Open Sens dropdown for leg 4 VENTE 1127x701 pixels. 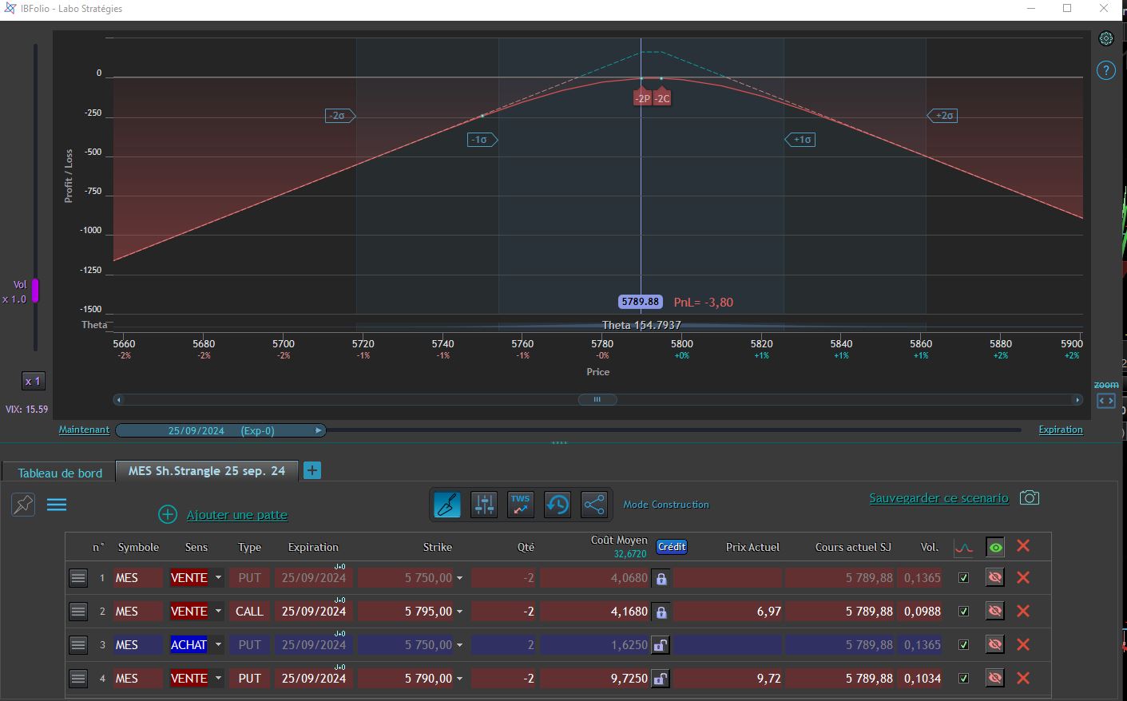218,679
